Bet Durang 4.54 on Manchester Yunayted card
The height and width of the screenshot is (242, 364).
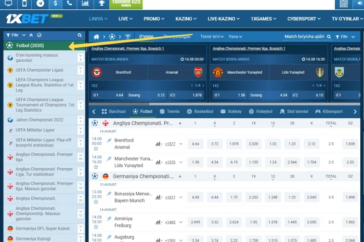click(x=269, y=95)
